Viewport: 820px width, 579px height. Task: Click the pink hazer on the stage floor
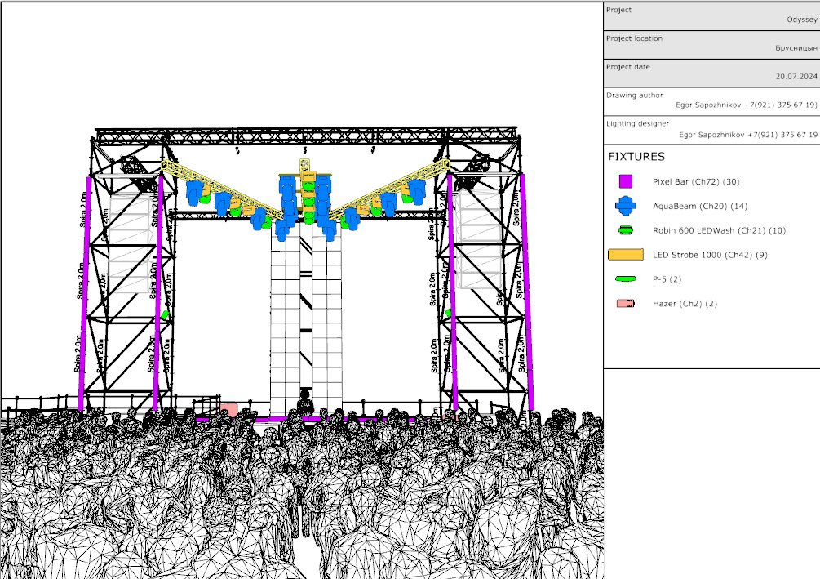coord(229,409)
